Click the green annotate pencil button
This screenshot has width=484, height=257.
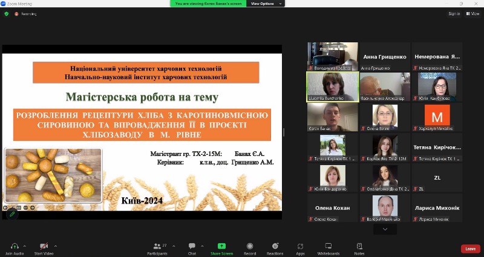click(12, 214)
